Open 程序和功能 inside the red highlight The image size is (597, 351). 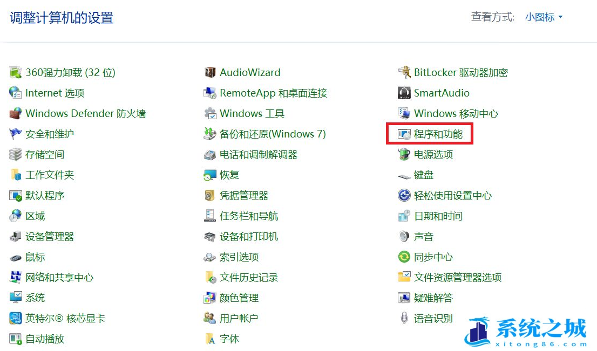coord(429,134)
